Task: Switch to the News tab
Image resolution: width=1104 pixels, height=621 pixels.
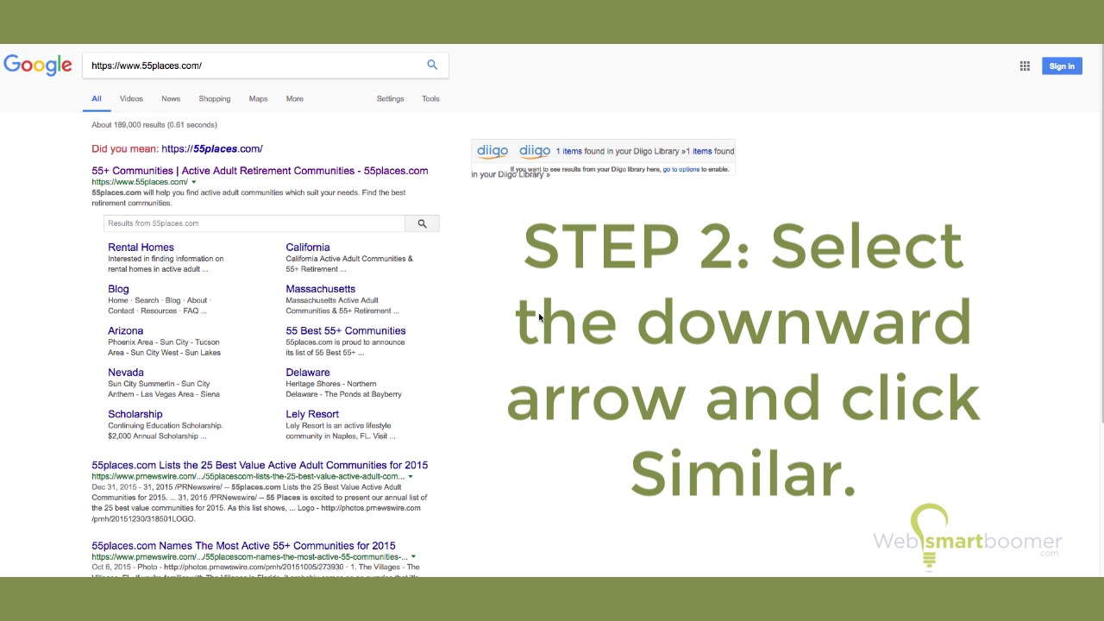Action: (171, 98)
